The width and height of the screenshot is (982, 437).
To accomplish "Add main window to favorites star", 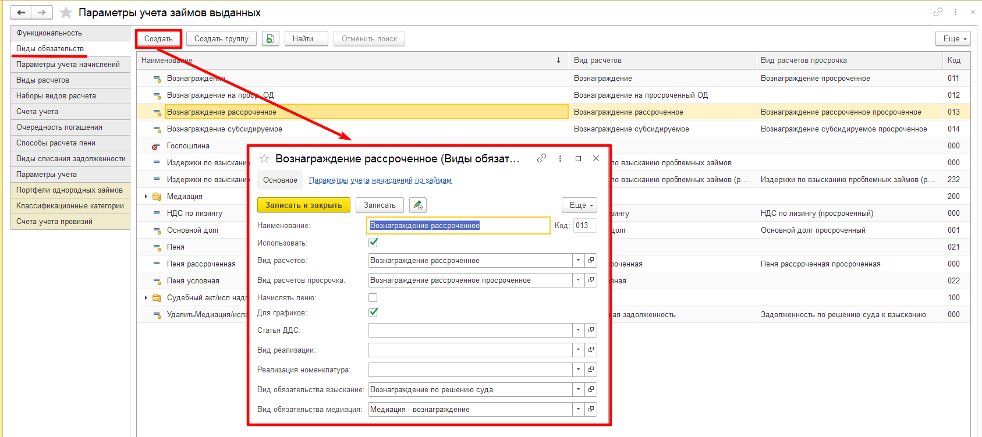I will click(x=66, y=12).
